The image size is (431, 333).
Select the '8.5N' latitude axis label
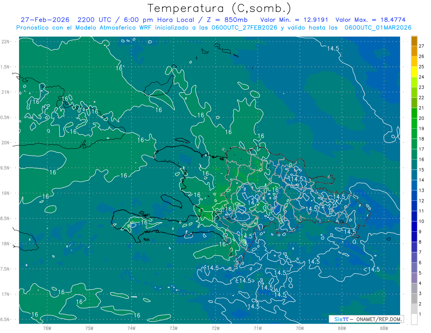(5, 218)
